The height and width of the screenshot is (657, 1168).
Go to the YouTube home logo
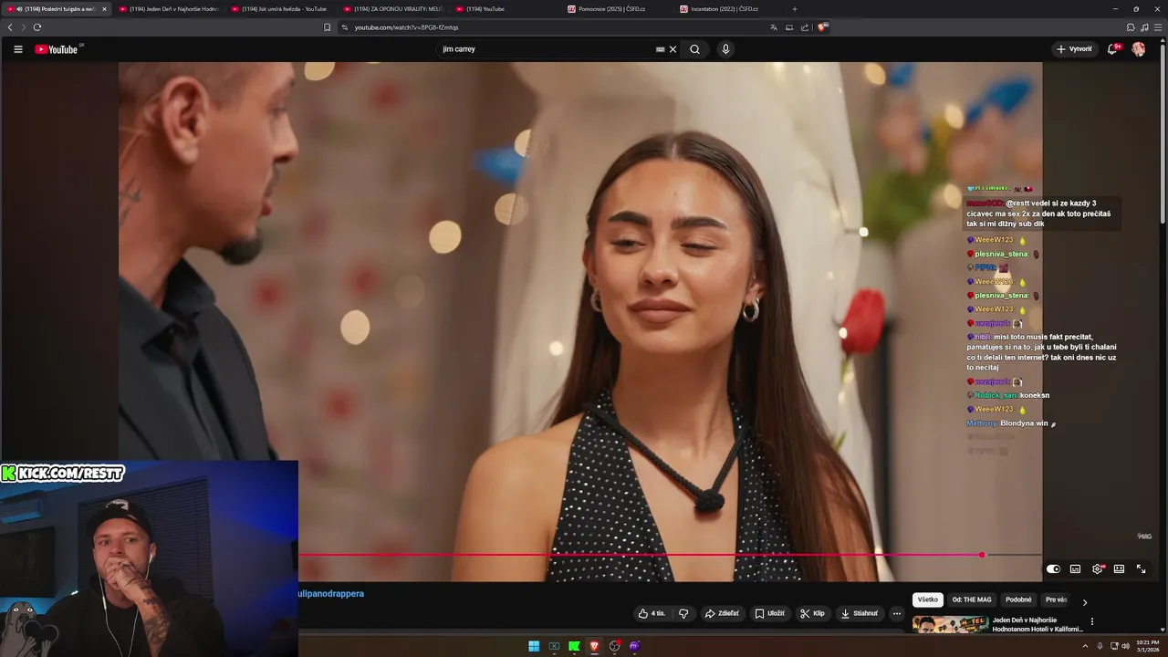tap(57, 49)
